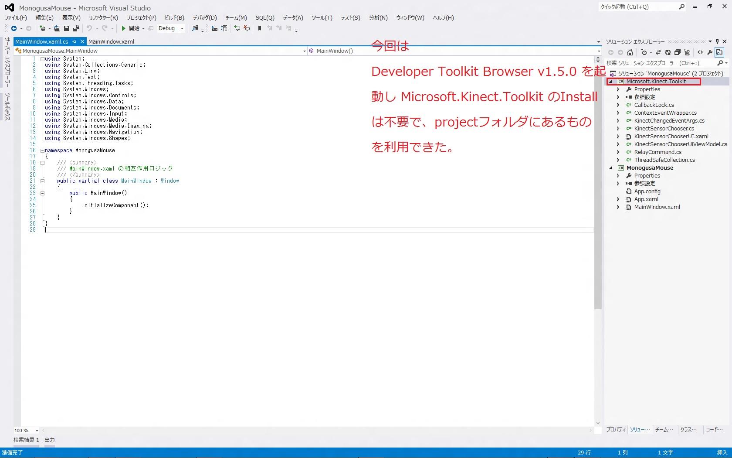
Task: Switch to the MainWindow.xaml editor tab
Action: tap(111, 42)
